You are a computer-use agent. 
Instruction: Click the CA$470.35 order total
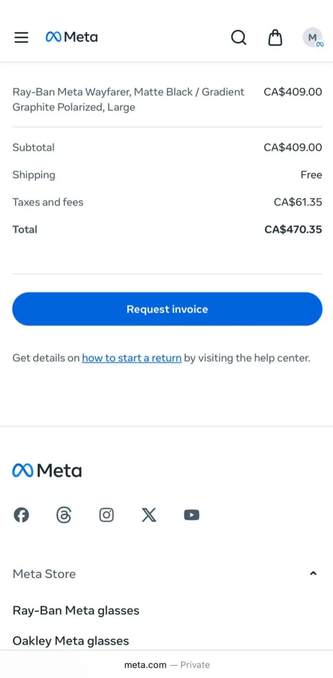point(293,229)
